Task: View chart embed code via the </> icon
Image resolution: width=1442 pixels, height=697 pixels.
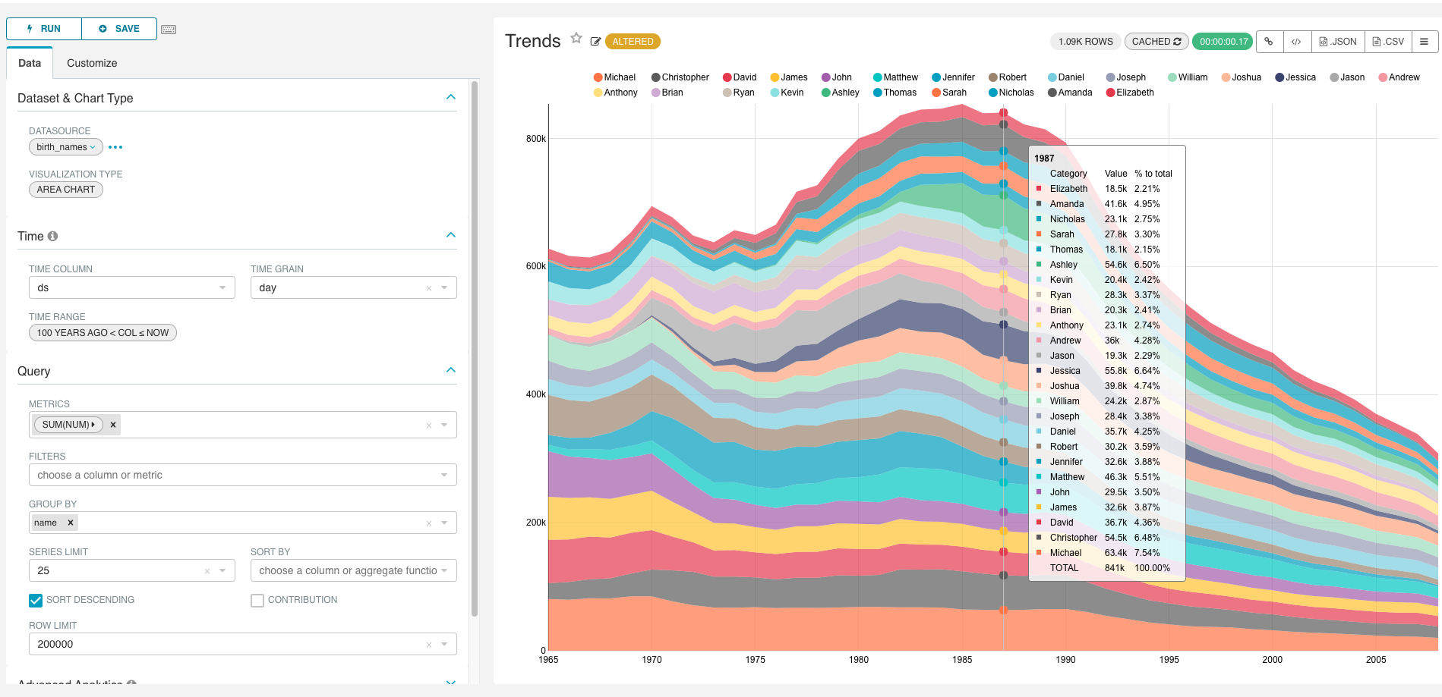Action: [x=1297, y=42]
